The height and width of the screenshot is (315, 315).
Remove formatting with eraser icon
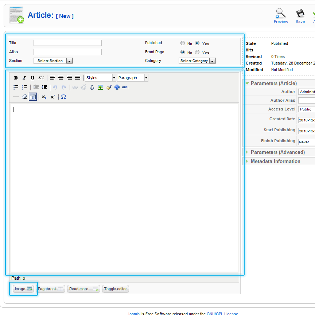point(24,97)
